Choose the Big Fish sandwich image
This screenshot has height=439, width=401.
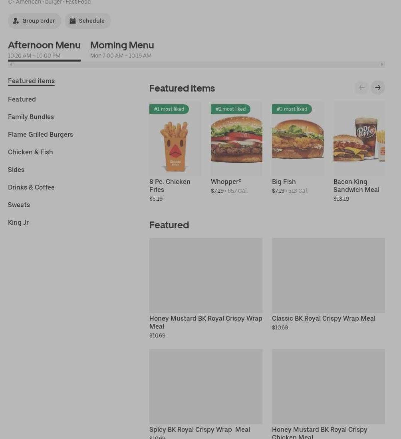point(298,139)
